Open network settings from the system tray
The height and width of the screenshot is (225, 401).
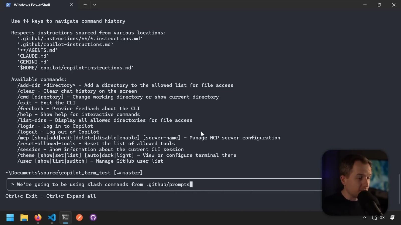374,218
